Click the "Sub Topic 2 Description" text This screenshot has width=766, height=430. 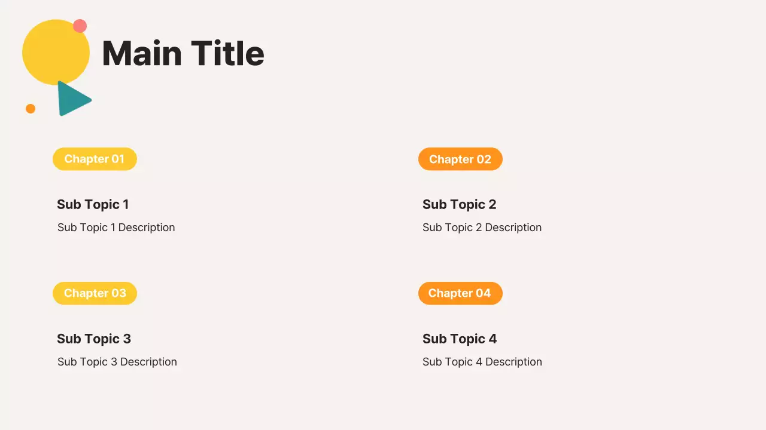tap(482, 228)
